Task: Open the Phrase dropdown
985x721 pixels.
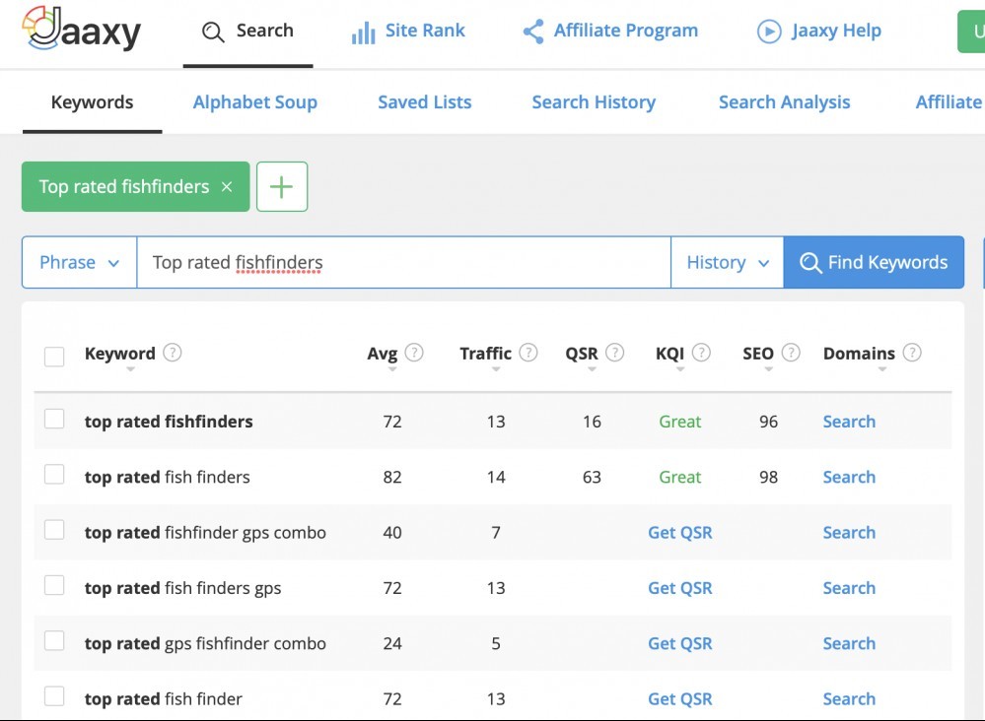Action: (x=79, y=262)
